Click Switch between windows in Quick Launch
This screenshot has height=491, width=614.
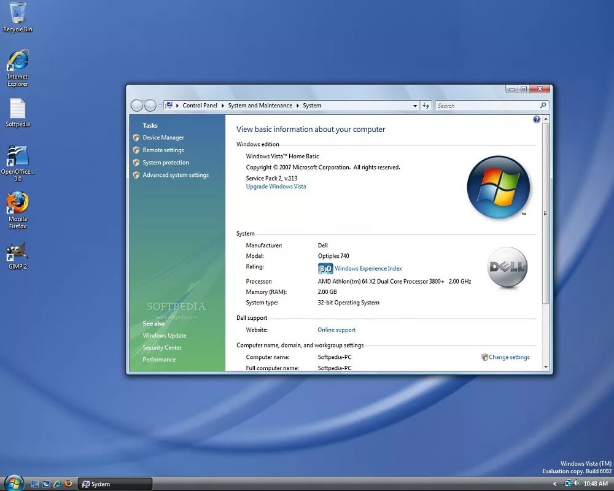click(46, 484)
